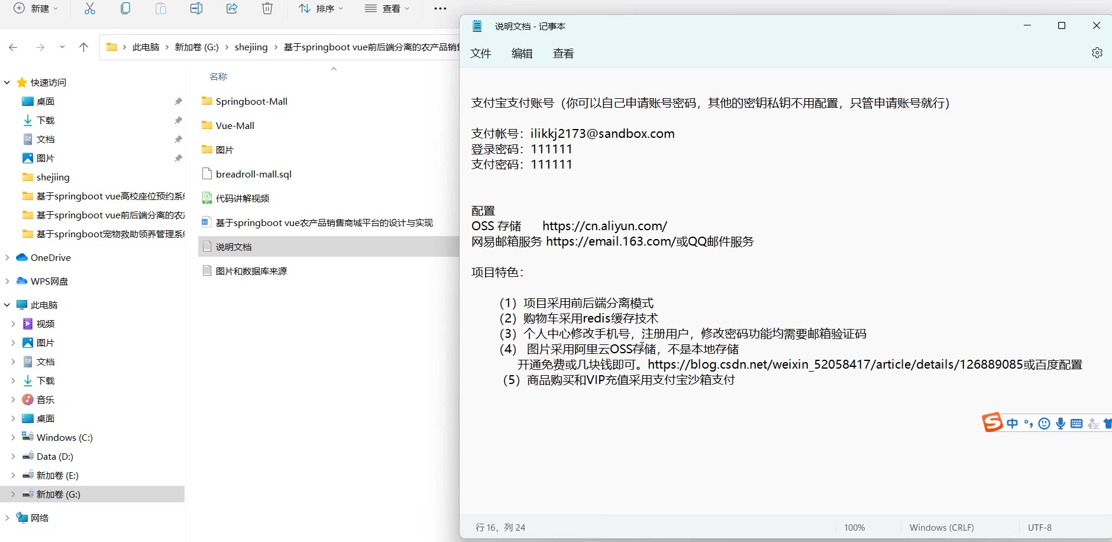This screenshot has height=542, width=1112.
Task: Click the Delete trash icon in Explorer toolbar
Action: (x=267, y=8)
